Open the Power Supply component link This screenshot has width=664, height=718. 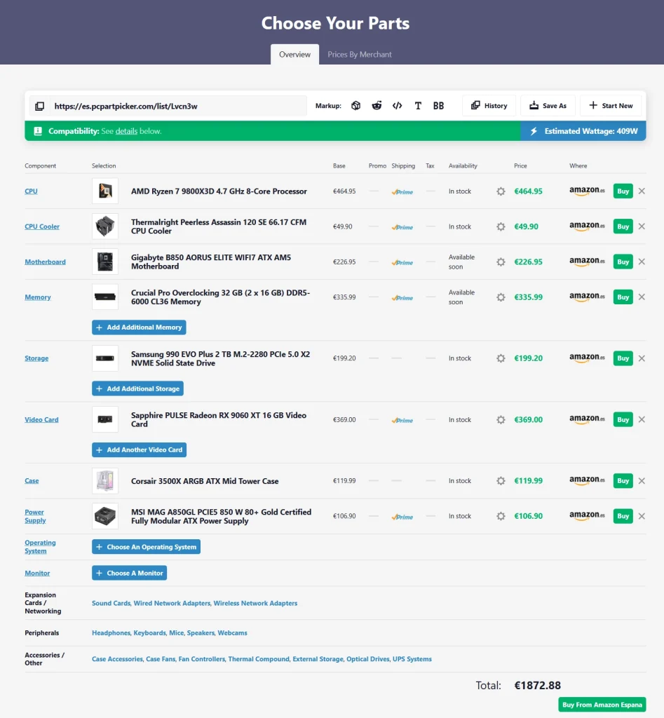[x=35, y=516]
